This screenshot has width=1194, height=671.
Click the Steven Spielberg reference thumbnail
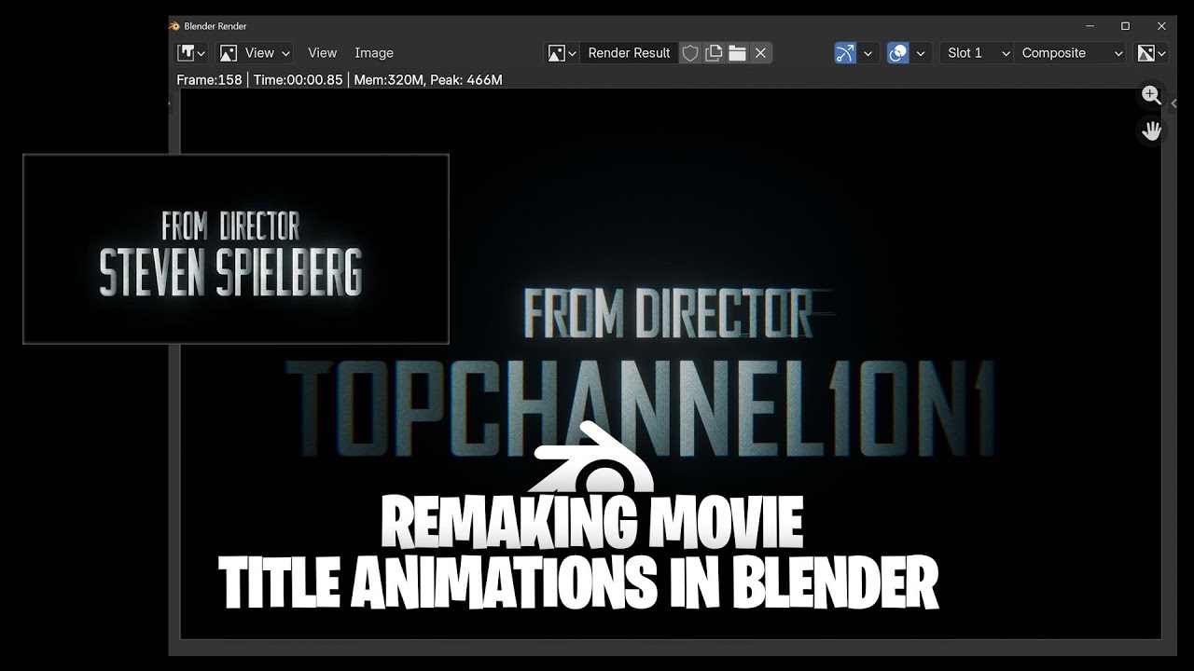pos(236,249)
